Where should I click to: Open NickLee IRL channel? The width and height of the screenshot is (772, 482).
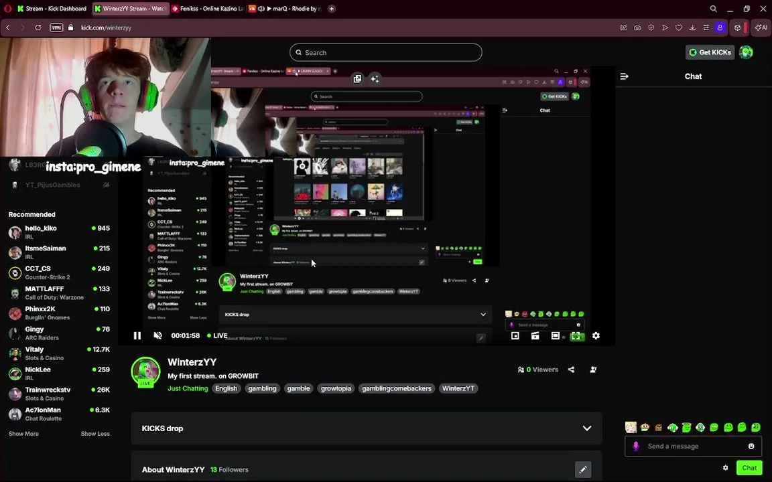tap(59, 374)
